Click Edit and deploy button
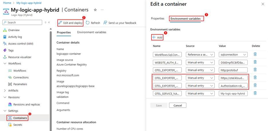 (x=70, y=23)
